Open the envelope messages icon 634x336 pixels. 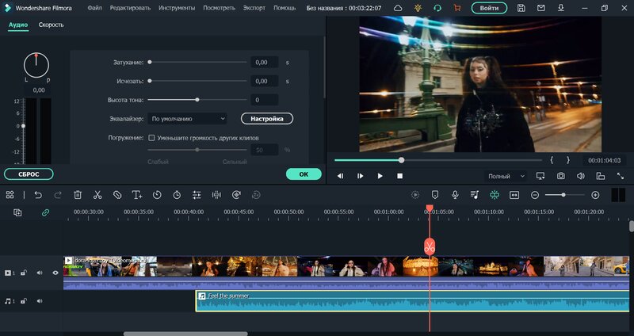pyautogui.click(x=541, y=8)
